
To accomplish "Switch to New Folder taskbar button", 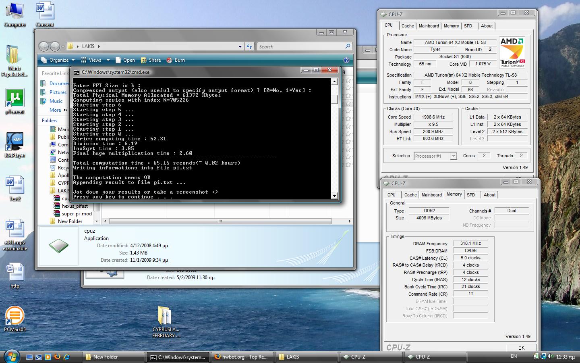I will 114,357.
